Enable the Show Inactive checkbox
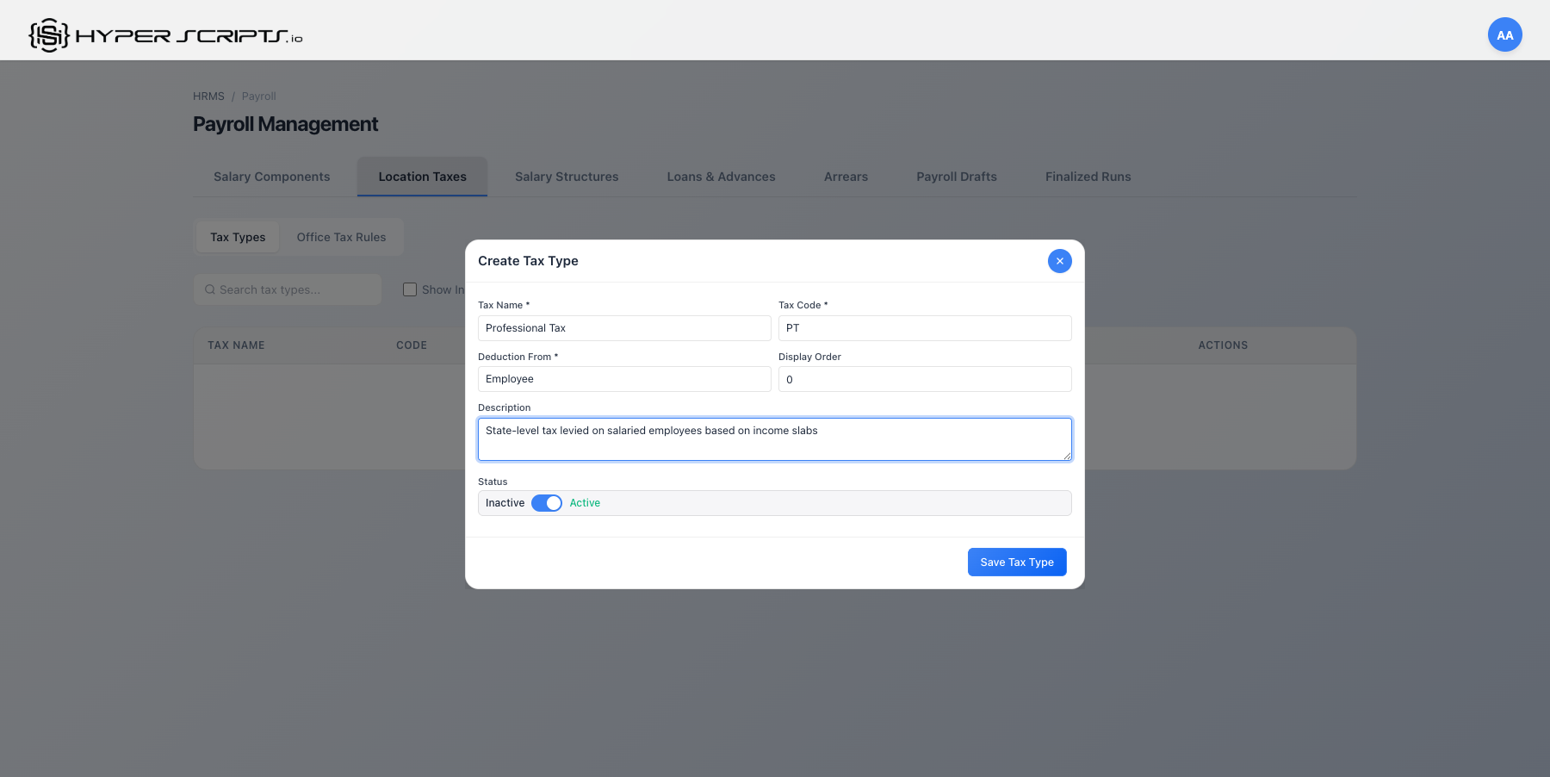Screen dimensions: 1550x777 [x=410, y=289]
